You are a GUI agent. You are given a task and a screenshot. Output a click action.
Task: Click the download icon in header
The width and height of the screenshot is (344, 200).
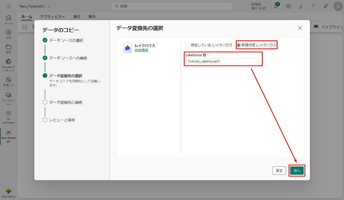pos(301,6)
